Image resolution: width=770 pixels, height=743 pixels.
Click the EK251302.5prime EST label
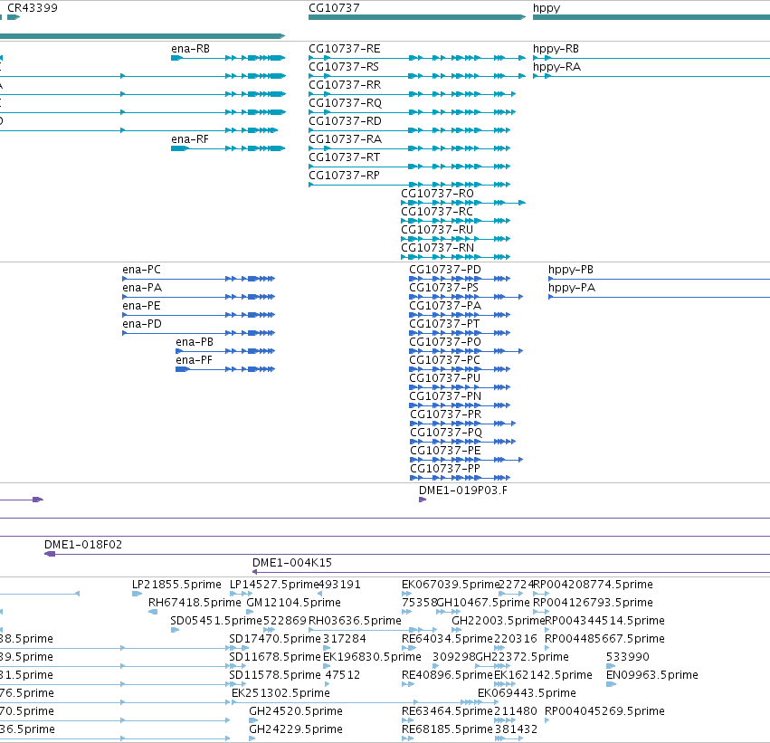coord(280,693)
